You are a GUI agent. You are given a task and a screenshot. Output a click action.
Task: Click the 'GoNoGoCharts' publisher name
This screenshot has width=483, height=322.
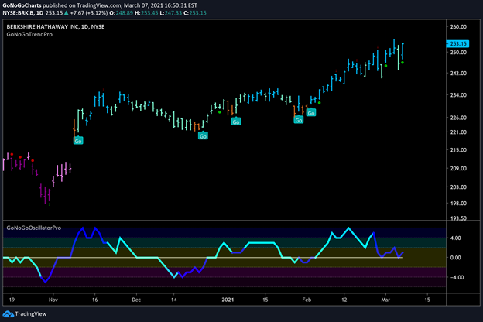tap(22, 5)
